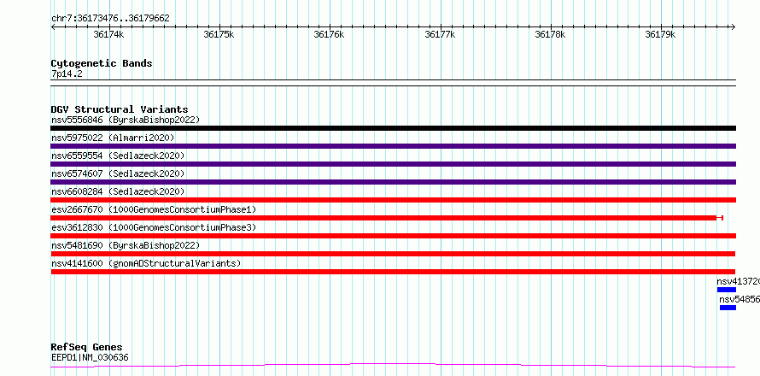
Task: Select the nsv5481690 (ByrskaBishop2022) label
Action: [x=126, y=245]
